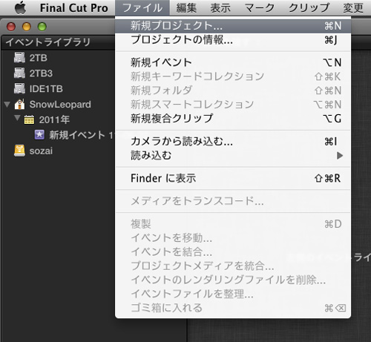
Task: Click the IDE1TB drive icon
Action: [19, 89]
